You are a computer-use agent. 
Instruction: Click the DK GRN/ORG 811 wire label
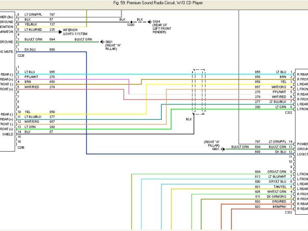278,196
